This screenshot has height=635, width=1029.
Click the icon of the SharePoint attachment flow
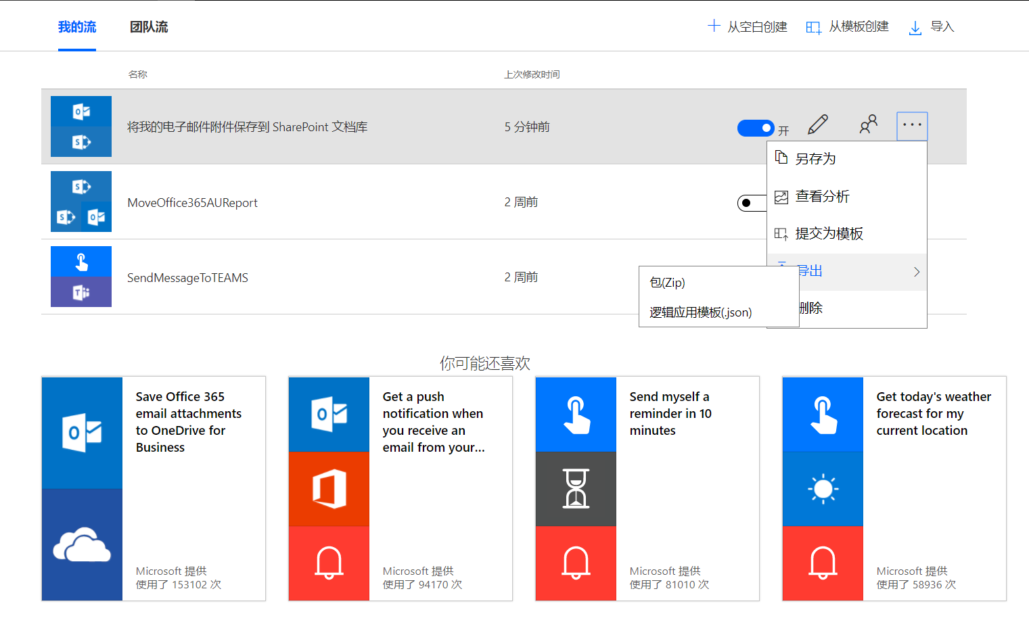(x=81, y=126)
